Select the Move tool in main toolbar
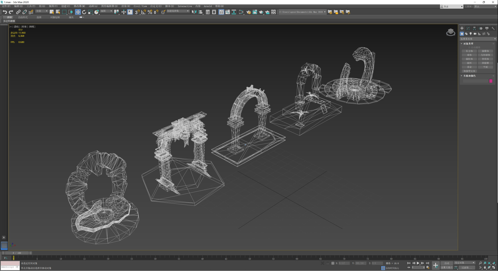The width and height of the screenshot is (498, 271). (78, 12)
